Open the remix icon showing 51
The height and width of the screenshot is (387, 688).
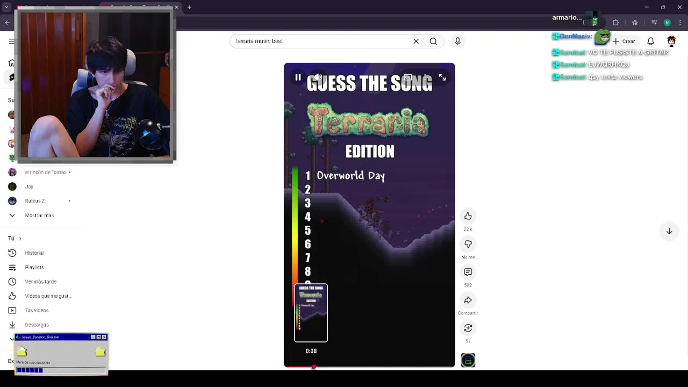click(x=468, y=328)
